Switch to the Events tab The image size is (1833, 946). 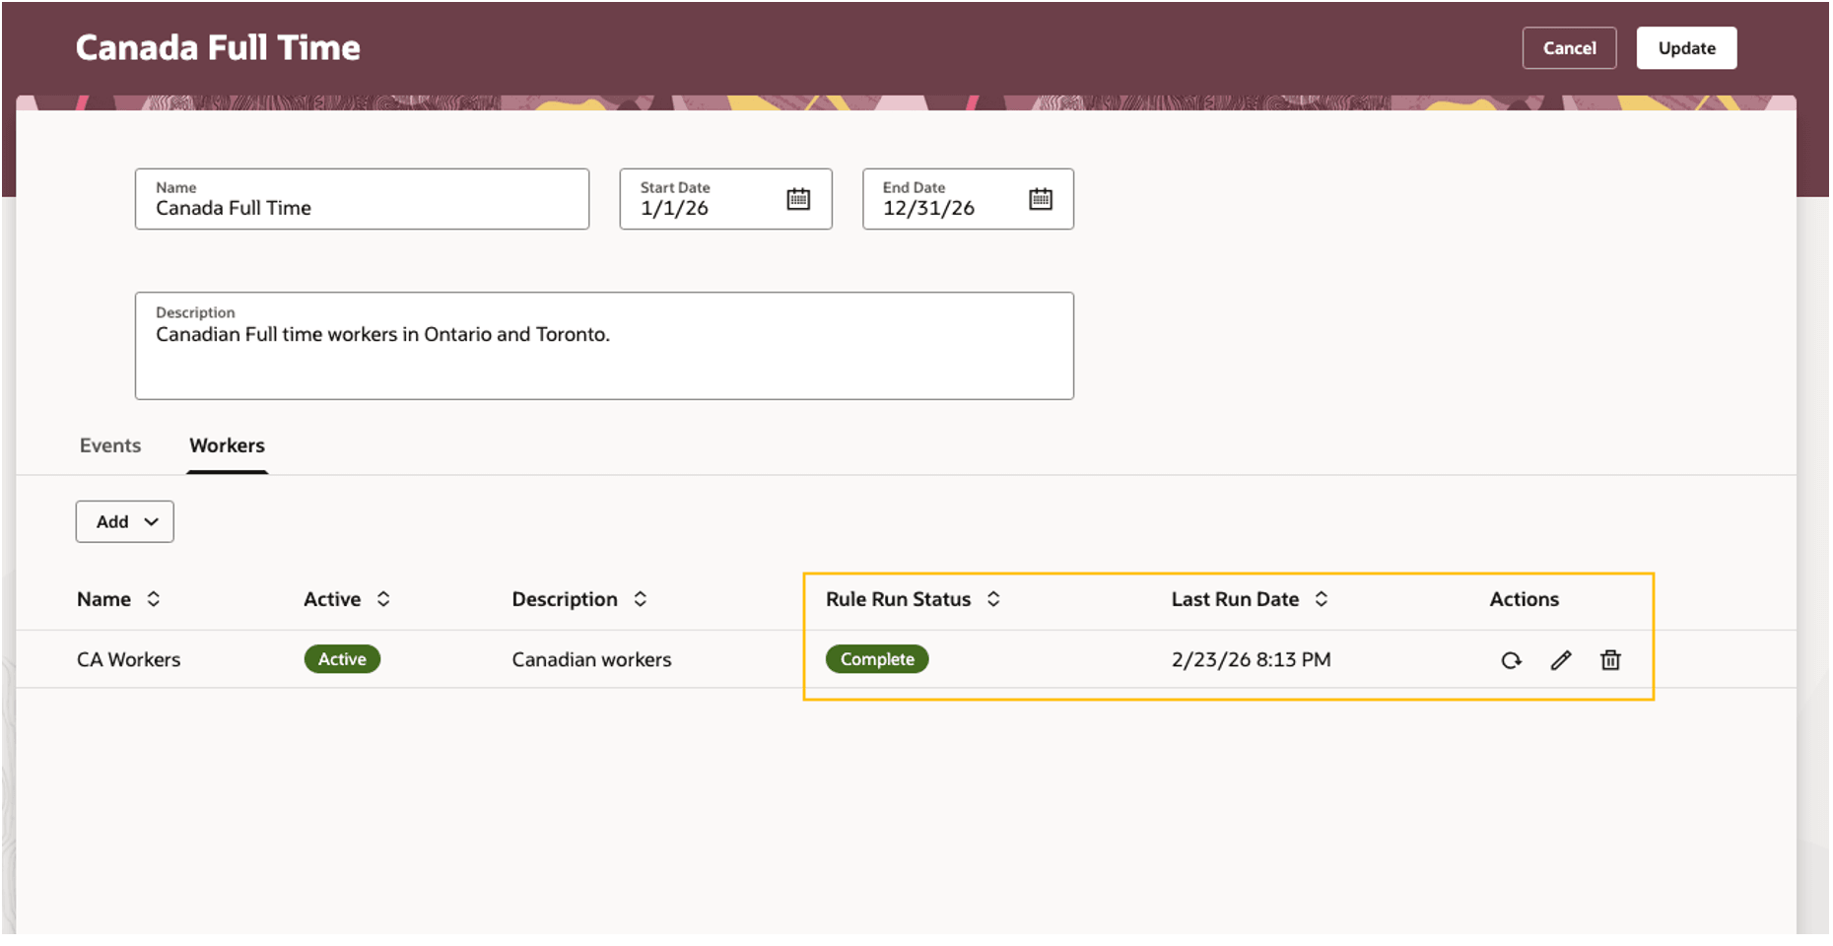109,445
